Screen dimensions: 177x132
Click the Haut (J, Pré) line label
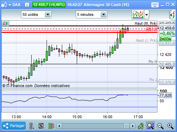[x=146, y=40]
